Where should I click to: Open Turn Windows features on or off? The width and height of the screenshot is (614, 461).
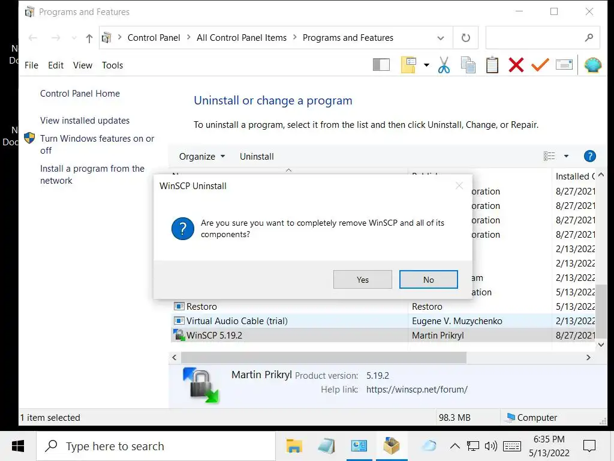click(x=97, y=144)
